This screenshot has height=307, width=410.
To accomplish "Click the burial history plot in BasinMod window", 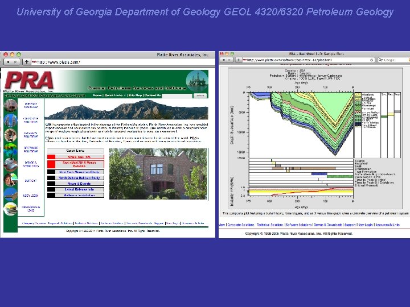I will pos(301,125).
